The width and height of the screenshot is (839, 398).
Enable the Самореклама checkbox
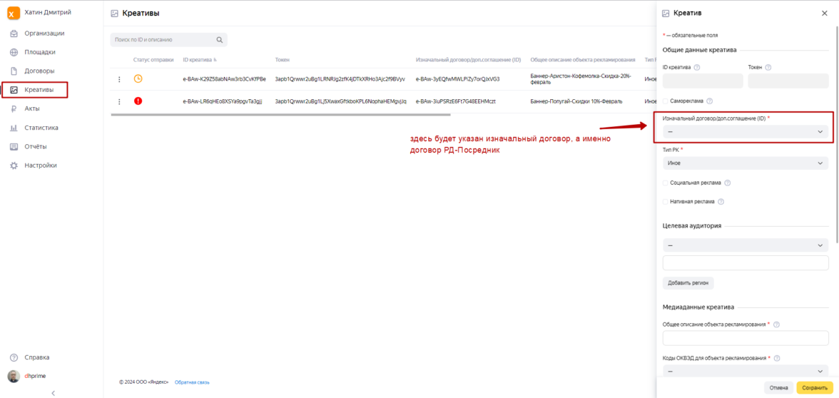click(x=666, y=101)
